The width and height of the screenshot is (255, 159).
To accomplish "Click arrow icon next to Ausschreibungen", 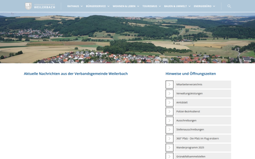I will pyautogui.click(x=170, y=120).
